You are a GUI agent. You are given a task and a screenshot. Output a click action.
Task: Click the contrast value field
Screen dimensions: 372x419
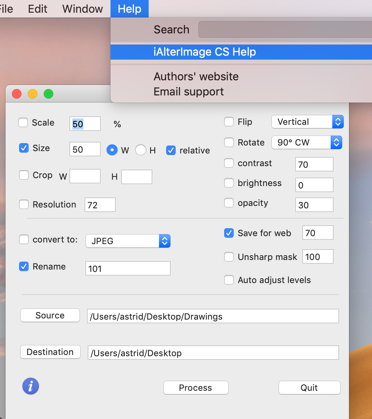click(x=314, y=164)
